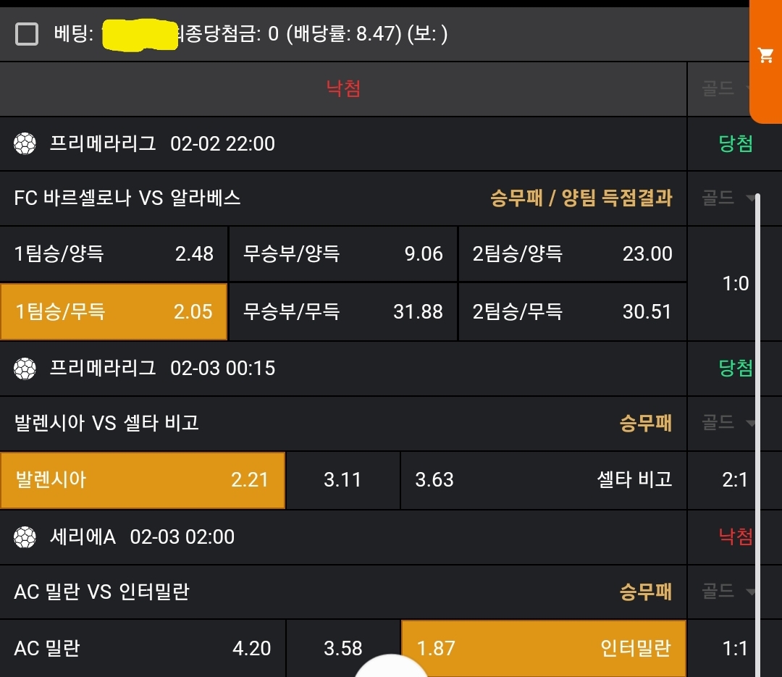Image resolution: width=782 pixels, height=677 pixels.
Task: Open the orange shopping cart icon
Action: click(x=765, y=56)
